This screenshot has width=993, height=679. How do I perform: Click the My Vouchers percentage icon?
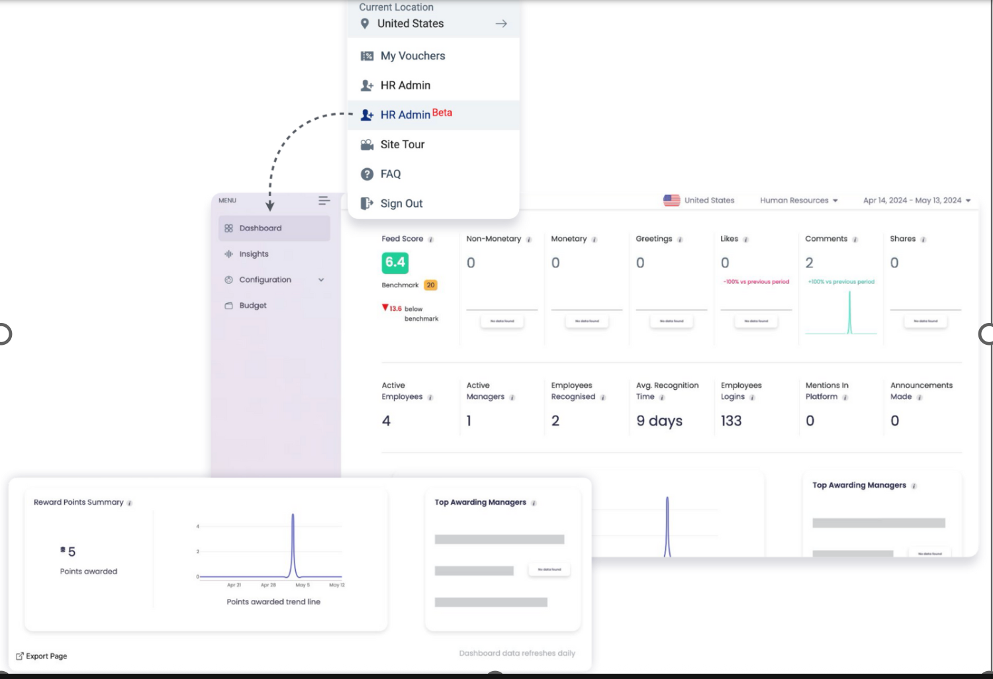pyautogui.click(x=367, y=56)
